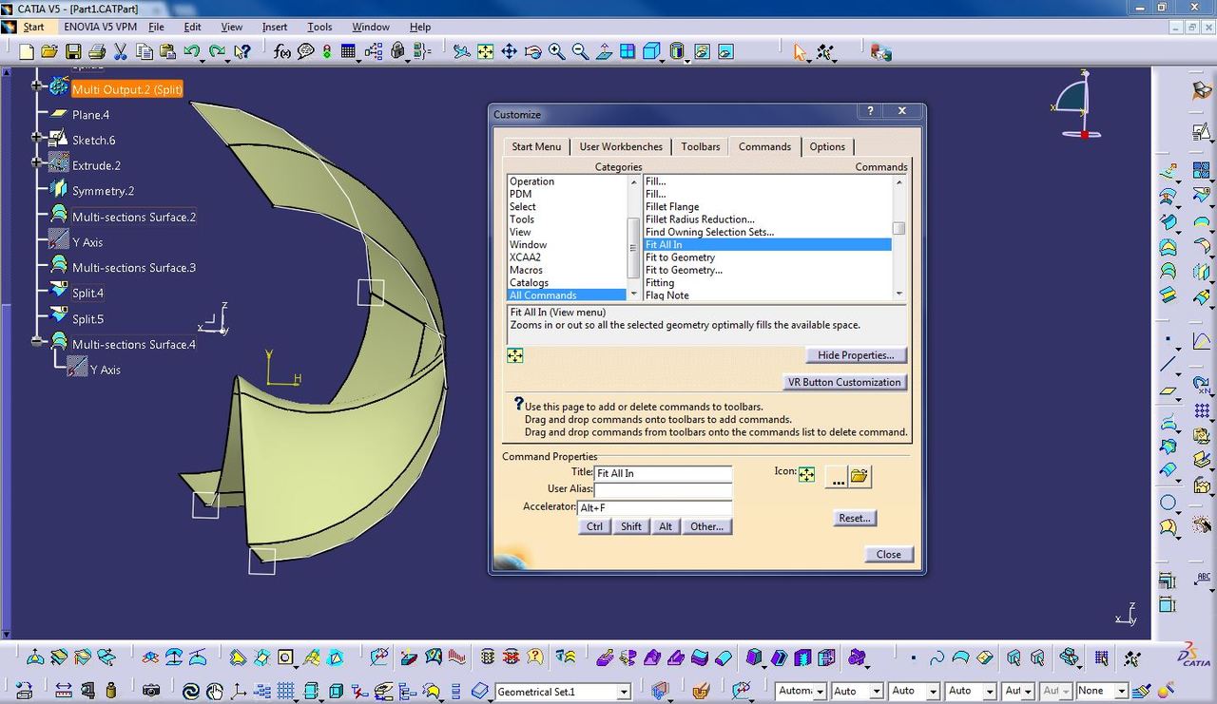Image resolution: width=1217 pixels, height=704 pixels.
Task: Expand the Sketch.6 tree node
Action: coord(38,137)
